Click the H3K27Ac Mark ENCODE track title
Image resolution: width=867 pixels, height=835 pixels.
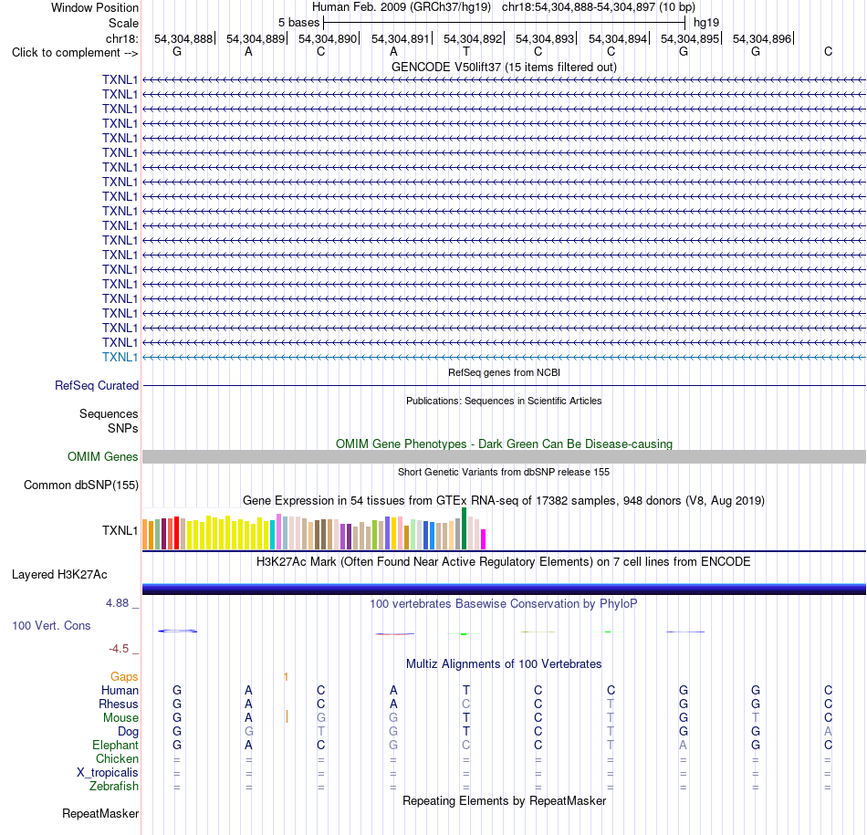pyautogui.click(x=504, y=562)
